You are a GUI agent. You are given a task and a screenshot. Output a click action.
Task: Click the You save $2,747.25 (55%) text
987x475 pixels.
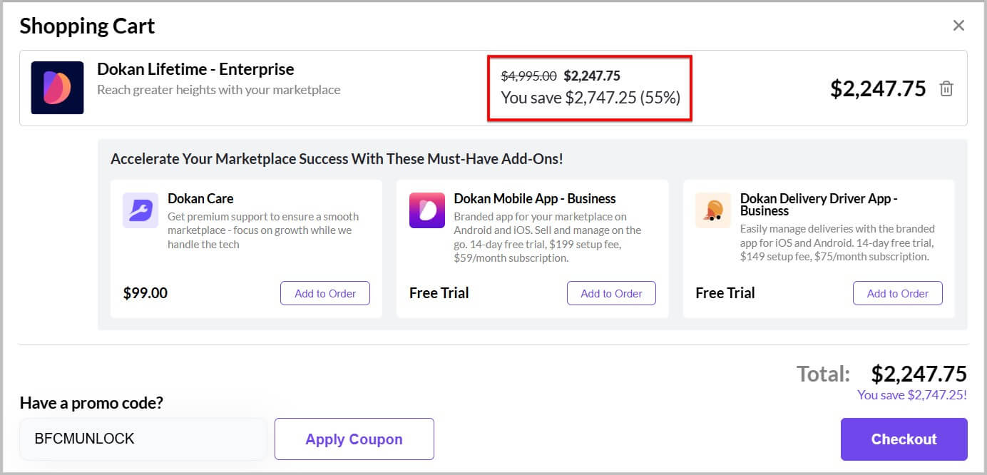(590, 98)
